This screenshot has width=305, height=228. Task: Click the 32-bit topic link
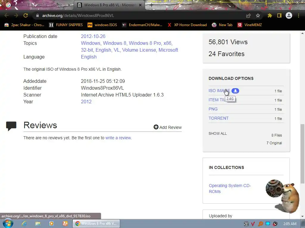[x=87, y=50]
